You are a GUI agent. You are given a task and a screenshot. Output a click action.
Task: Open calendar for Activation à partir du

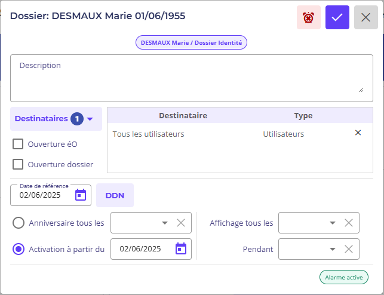(x=181, y=249)
